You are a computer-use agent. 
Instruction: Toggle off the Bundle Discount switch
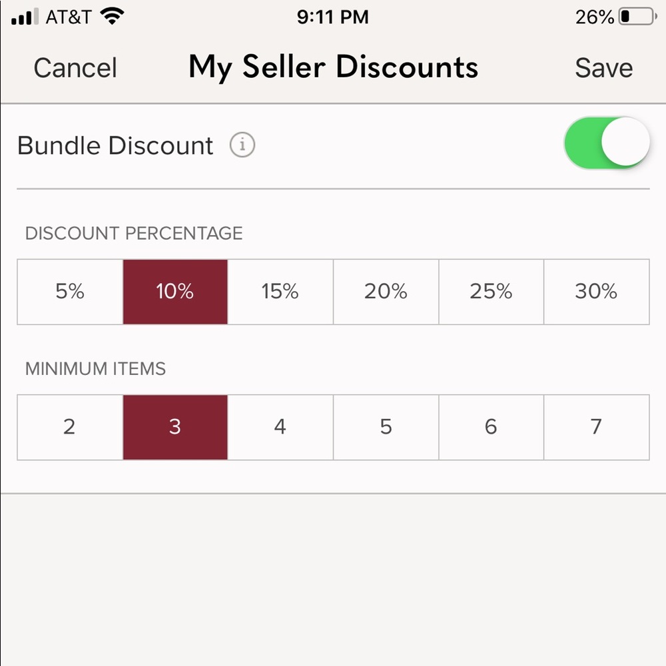click(607, 143)
